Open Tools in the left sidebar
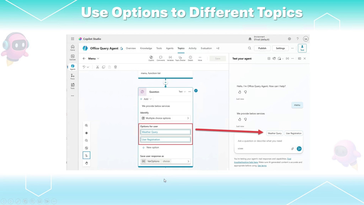 [x=73, y=86]
